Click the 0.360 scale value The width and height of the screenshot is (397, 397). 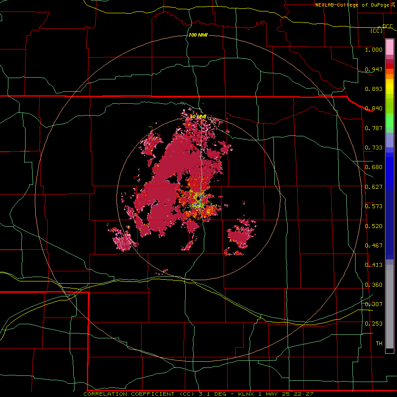(374, 285)
